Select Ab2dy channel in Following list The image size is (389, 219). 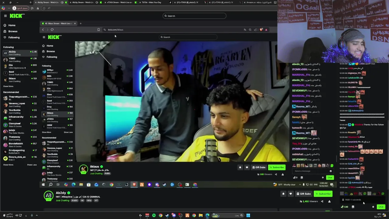(20, 53)
